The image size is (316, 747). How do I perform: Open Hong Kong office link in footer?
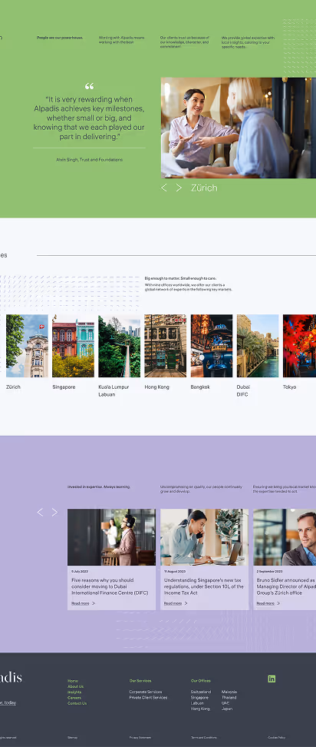click(200, 709)
